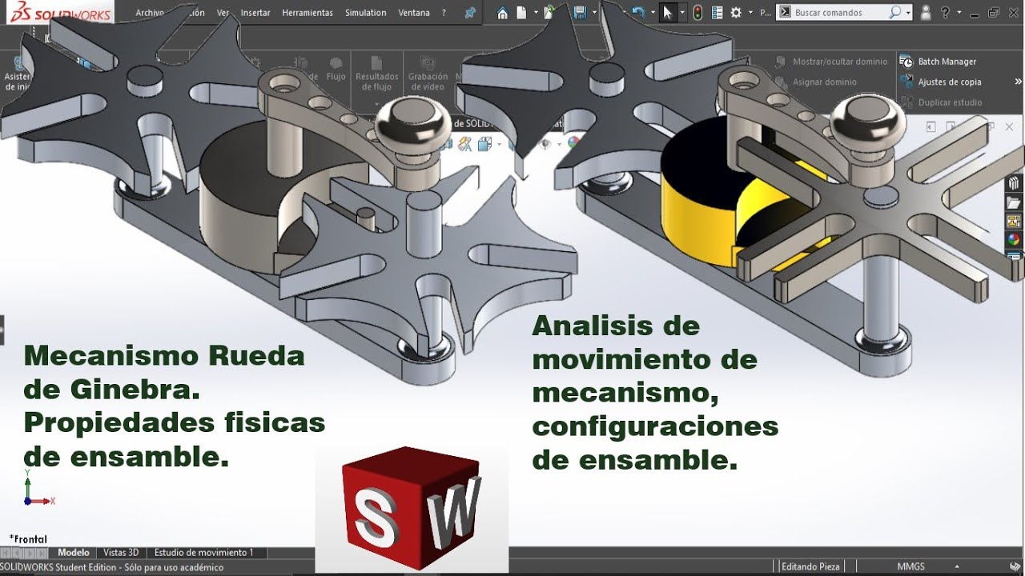1025x576 pixels.
Task: Click the Flujo ribbon icon
Action: [336, 63]
